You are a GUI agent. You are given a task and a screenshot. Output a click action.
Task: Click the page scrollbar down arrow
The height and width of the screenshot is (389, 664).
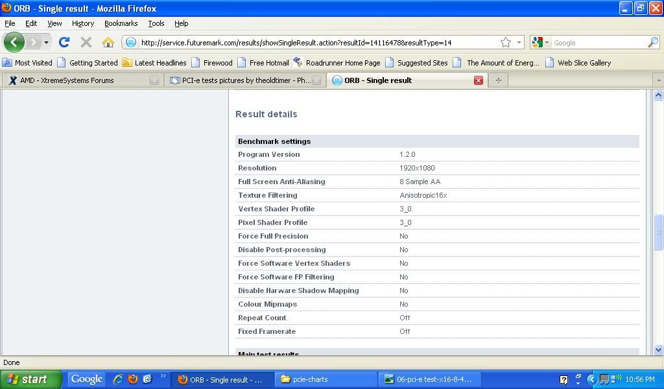click(658, 349)
